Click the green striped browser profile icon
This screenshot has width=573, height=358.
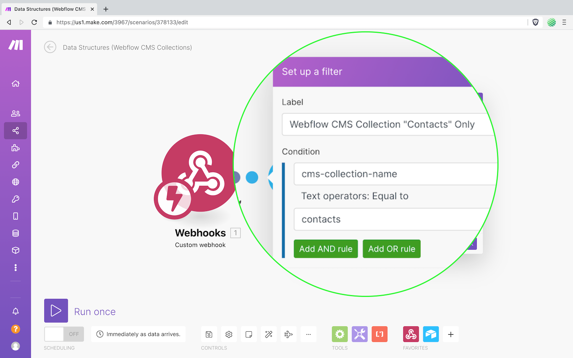pos(551,23)
